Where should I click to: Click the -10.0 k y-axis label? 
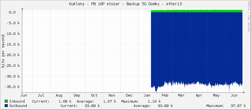[x=12, y=34]
